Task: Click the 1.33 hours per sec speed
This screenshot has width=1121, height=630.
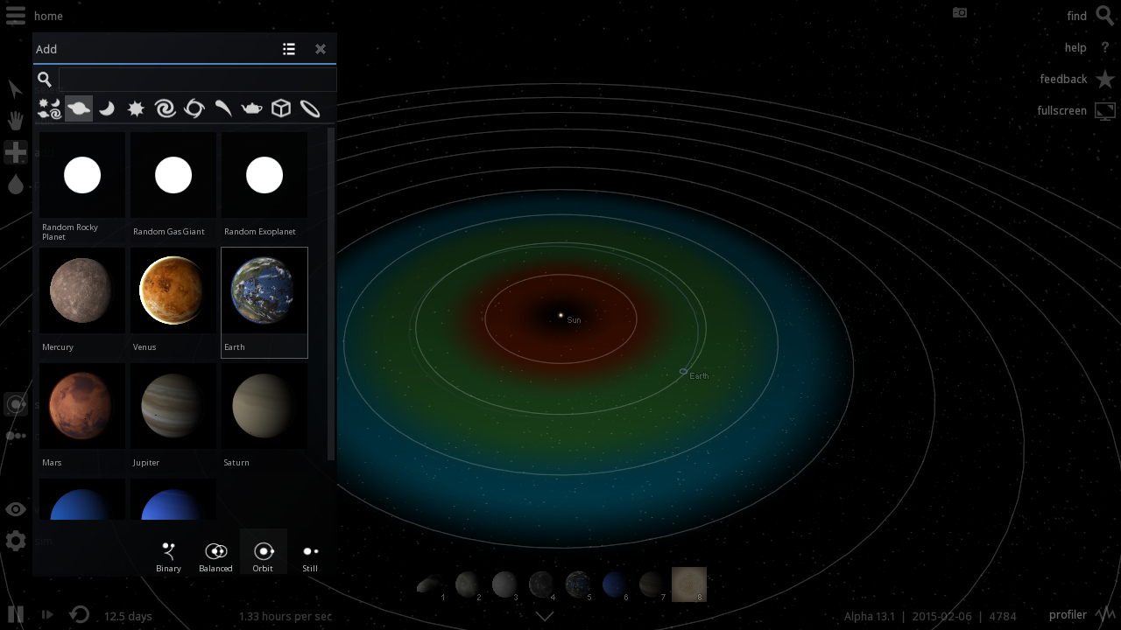Action: click(286, 616)
